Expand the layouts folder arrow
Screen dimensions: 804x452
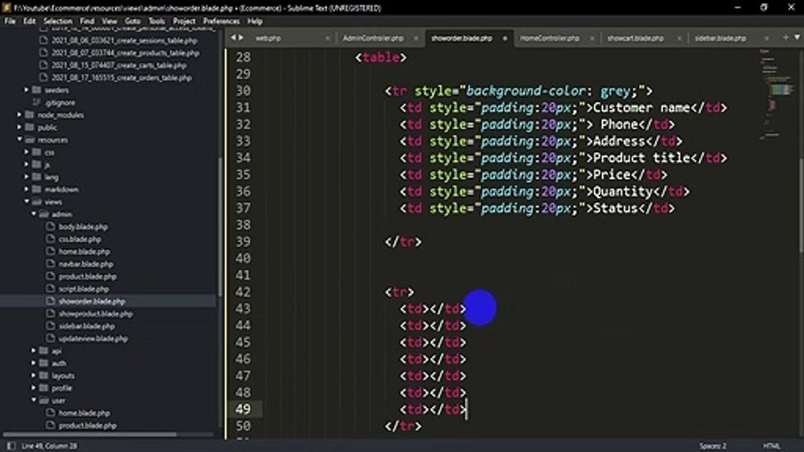click(34, 375)
